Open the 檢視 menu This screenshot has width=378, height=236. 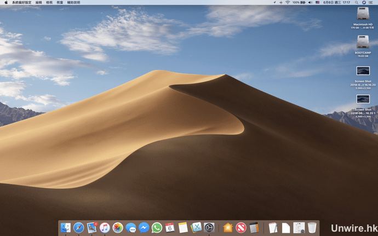49,2
